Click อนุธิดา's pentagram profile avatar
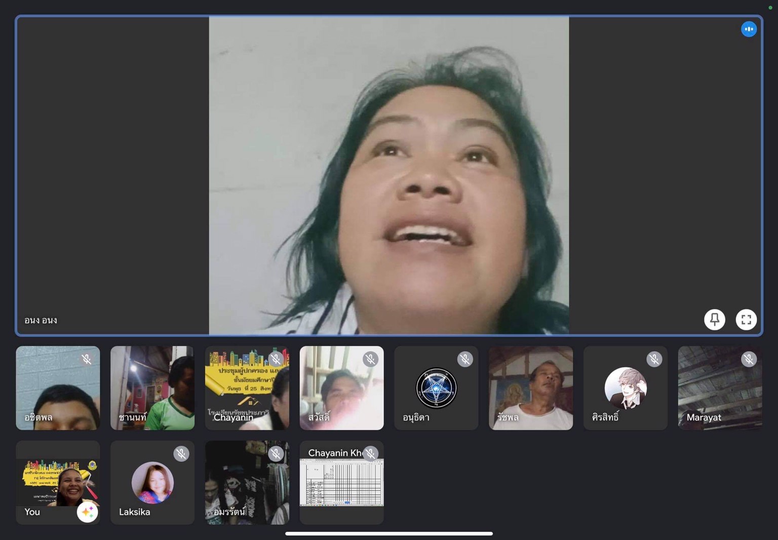This screenshot has height=540, width=778. (x=436, y=388)
